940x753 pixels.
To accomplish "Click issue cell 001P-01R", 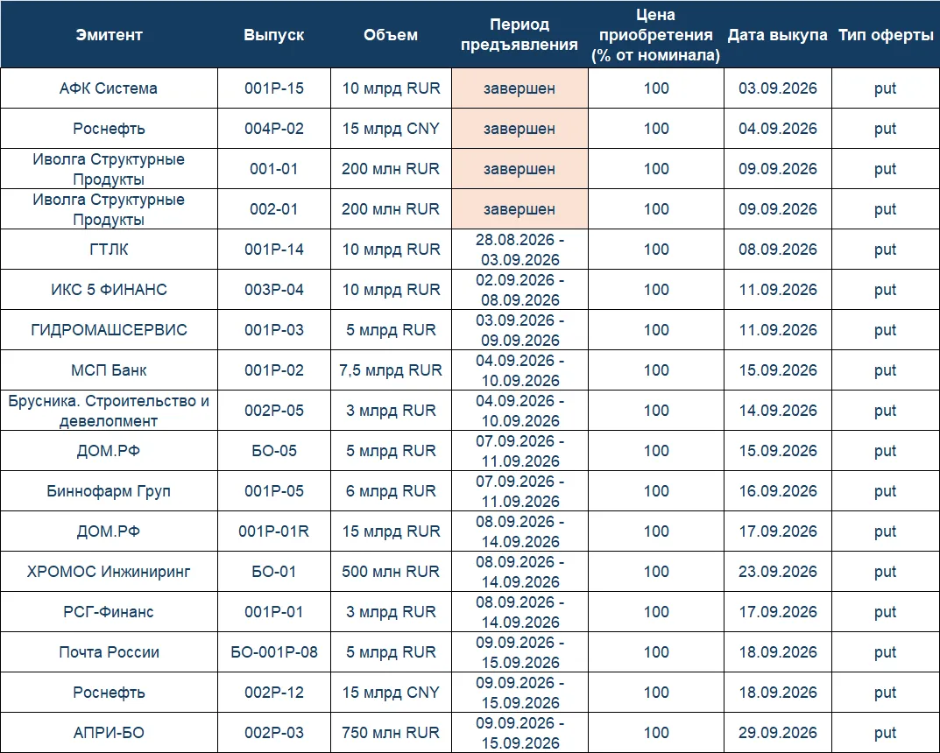I will point(274,531).
